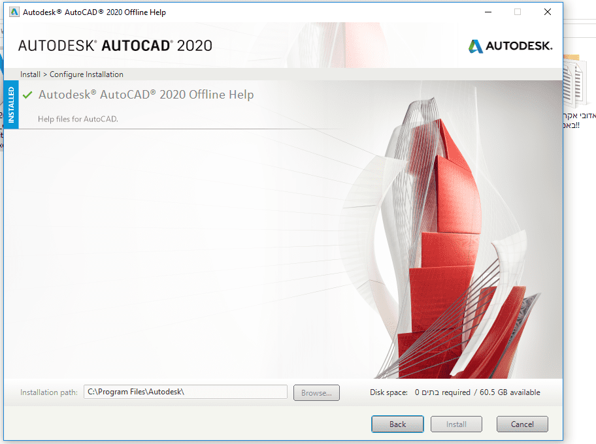Focus the Installation path field
This screenshot has height=444, width=596.
click(x=186, y=392)
